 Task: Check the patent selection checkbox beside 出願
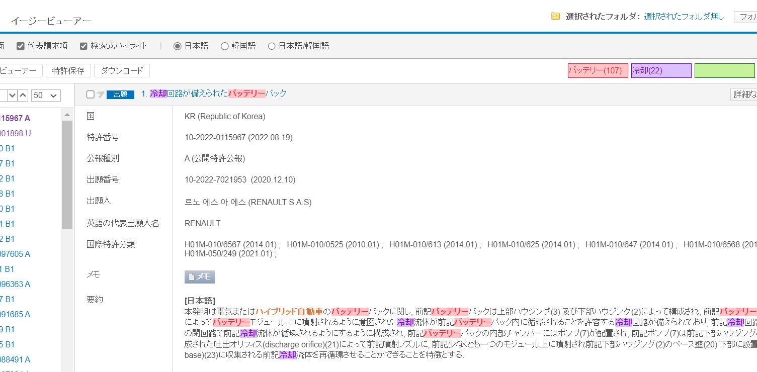point(91,95)
